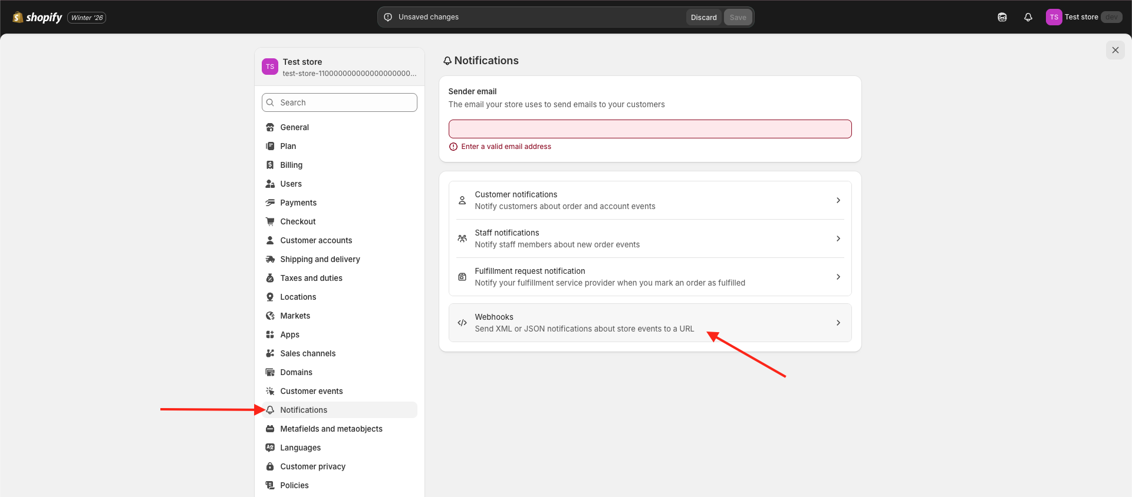Select Domains in the settings sidebar
The image size is (1132, 497).
296,372
